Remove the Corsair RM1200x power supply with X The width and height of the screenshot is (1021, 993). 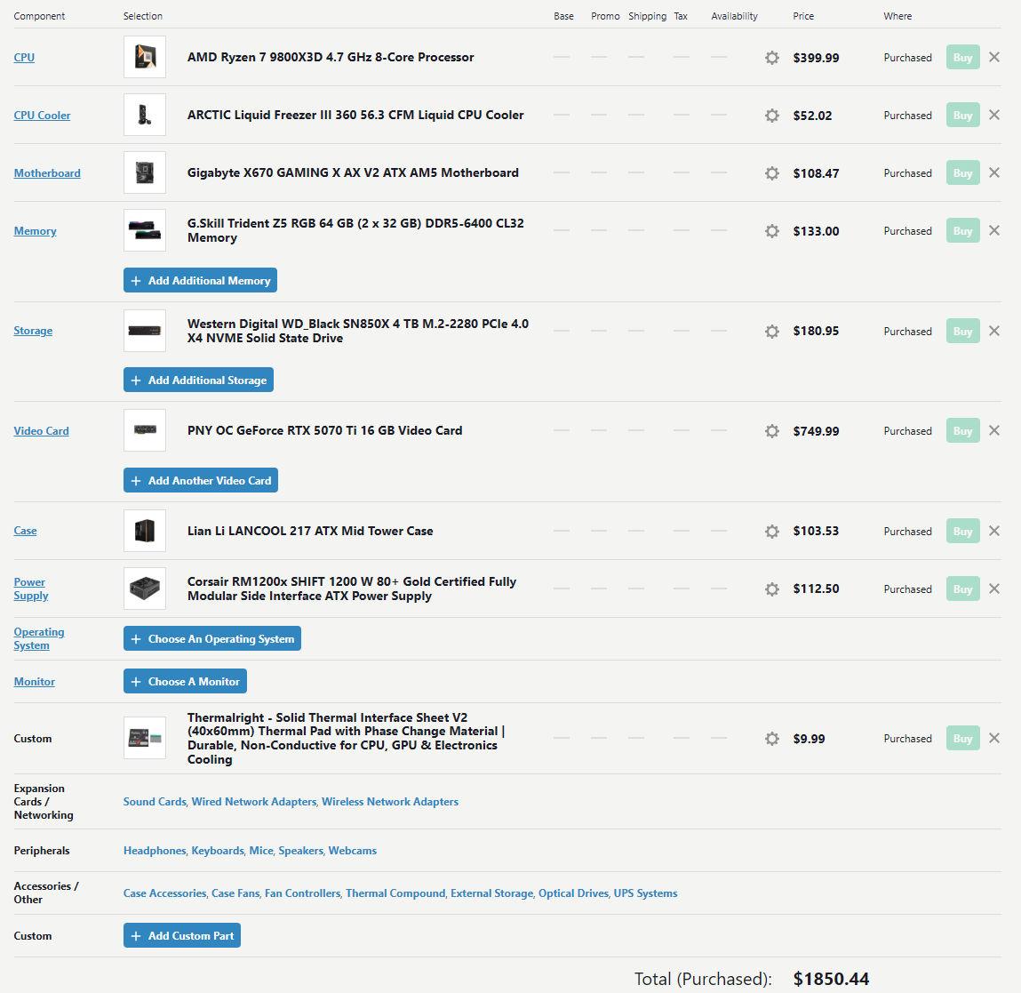click(x=993, y=589)
